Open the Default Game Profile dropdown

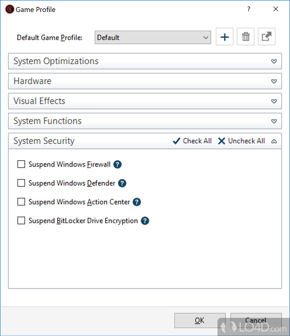tap(153, 37)
